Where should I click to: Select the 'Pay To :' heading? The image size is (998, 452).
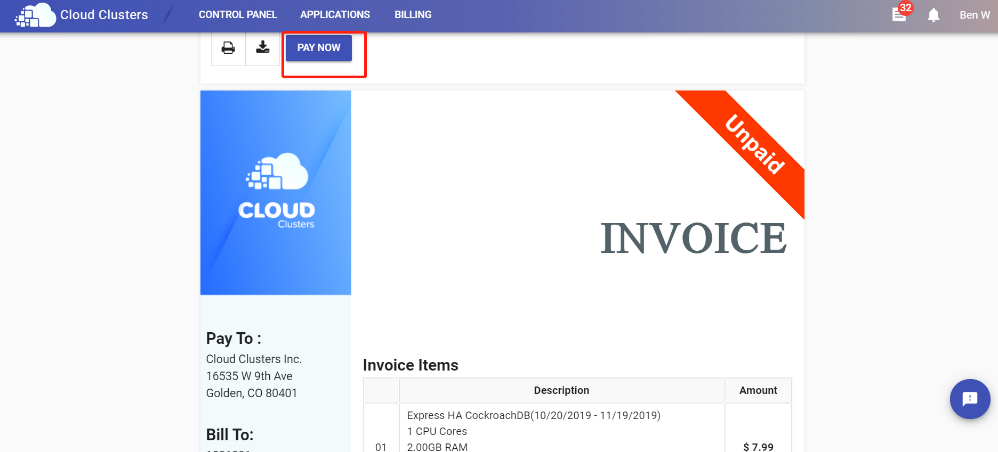[234, 339]
